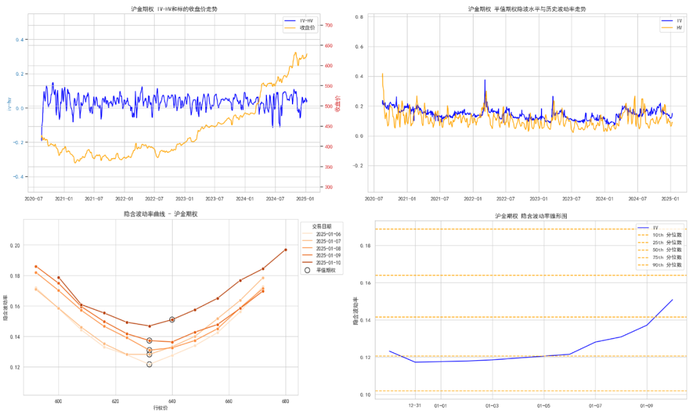Select the 'HV' legend entry in top-right chart

[x=672, y=28]
